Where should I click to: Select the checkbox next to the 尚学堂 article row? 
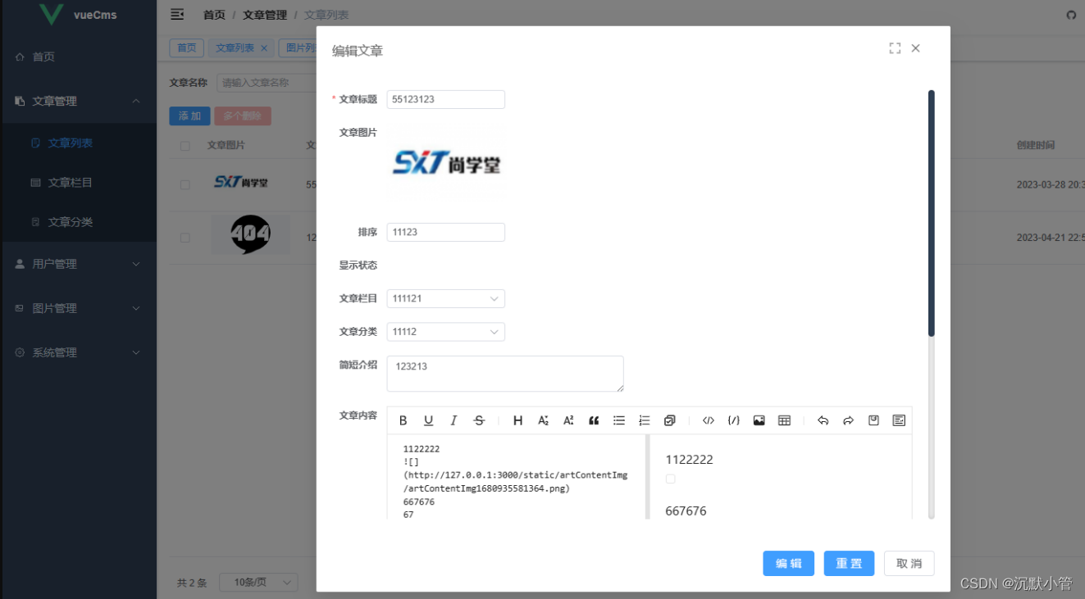pos(185,183)
